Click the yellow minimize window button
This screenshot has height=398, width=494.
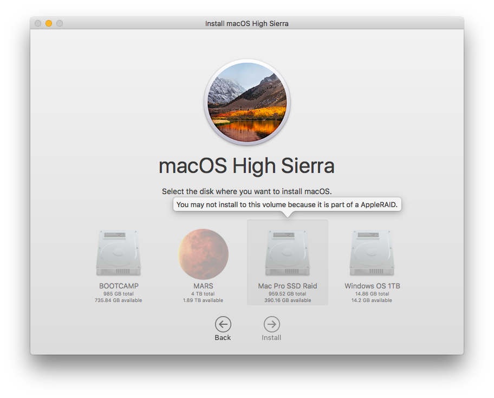(49, 23)
